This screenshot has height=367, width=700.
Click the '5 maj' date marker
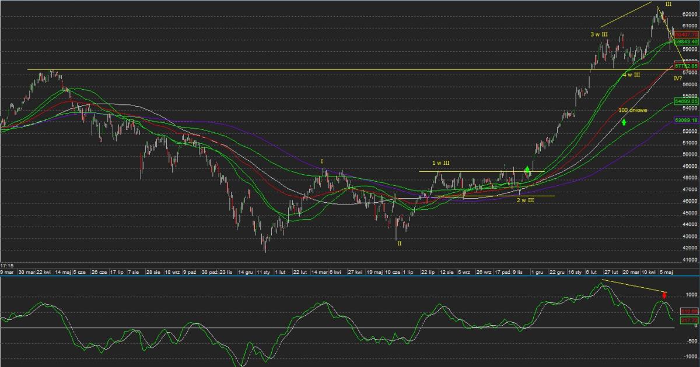[665, 271]
